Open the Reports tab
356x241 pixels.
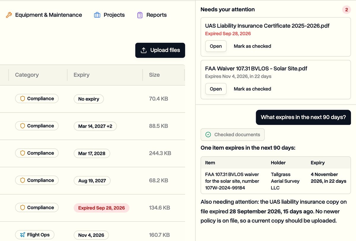point(152,15)
